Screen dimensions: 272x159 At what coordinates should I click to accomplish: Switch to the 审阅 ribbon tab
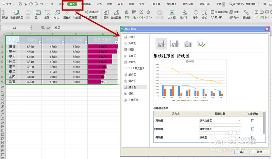[120, 4]
